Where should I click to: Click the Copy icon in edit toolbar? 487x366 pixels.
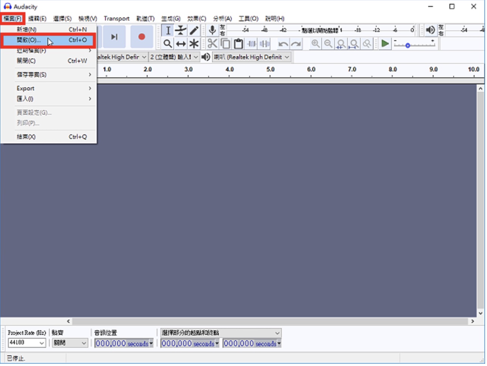coord(225,44)
